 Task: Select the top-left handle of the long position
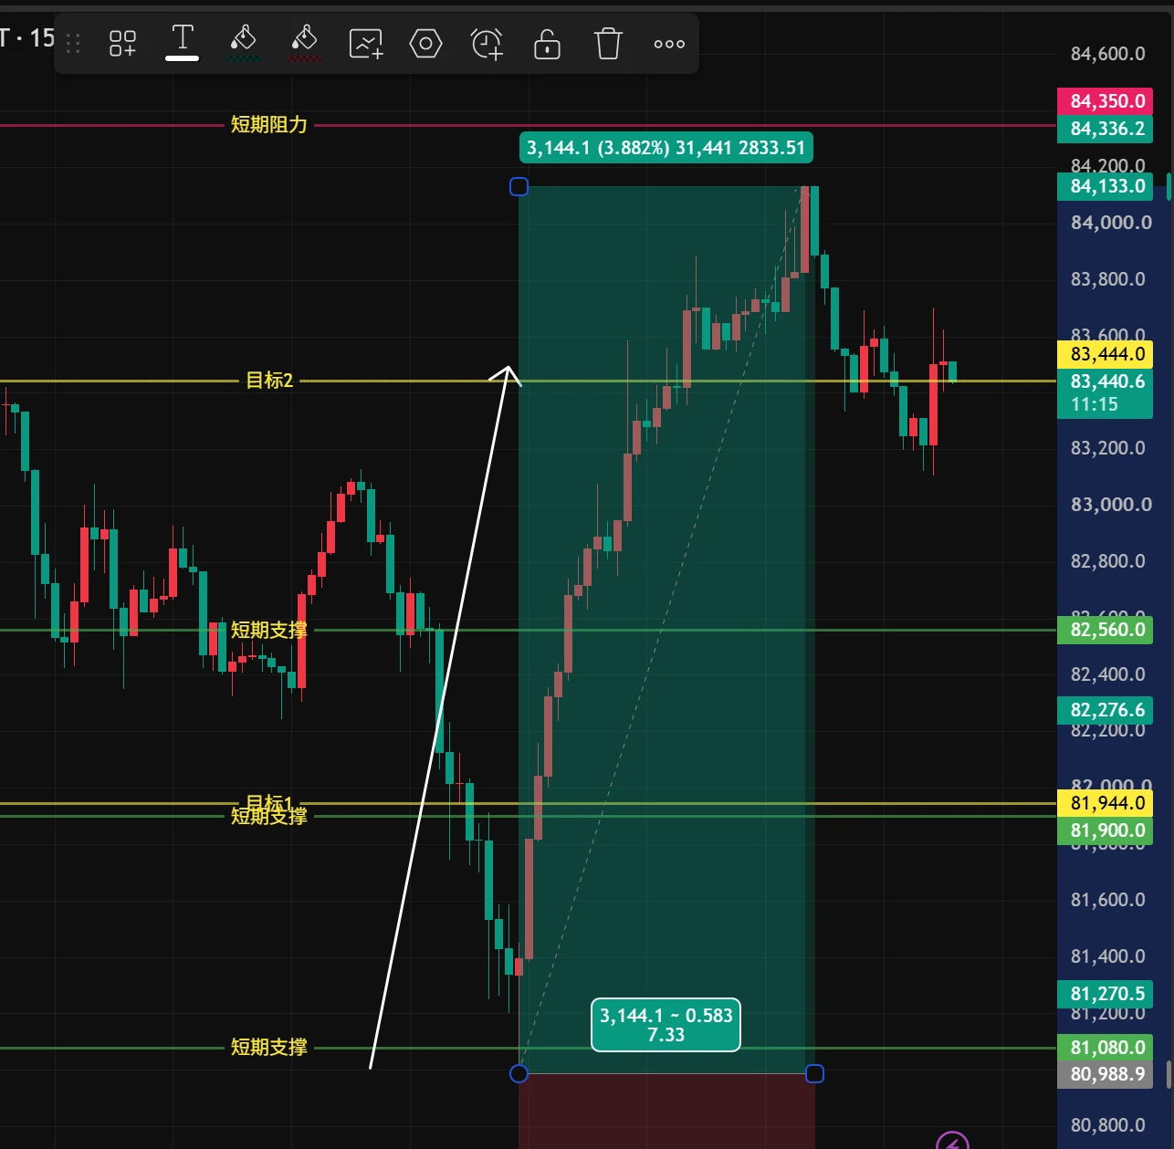(519, 186)
